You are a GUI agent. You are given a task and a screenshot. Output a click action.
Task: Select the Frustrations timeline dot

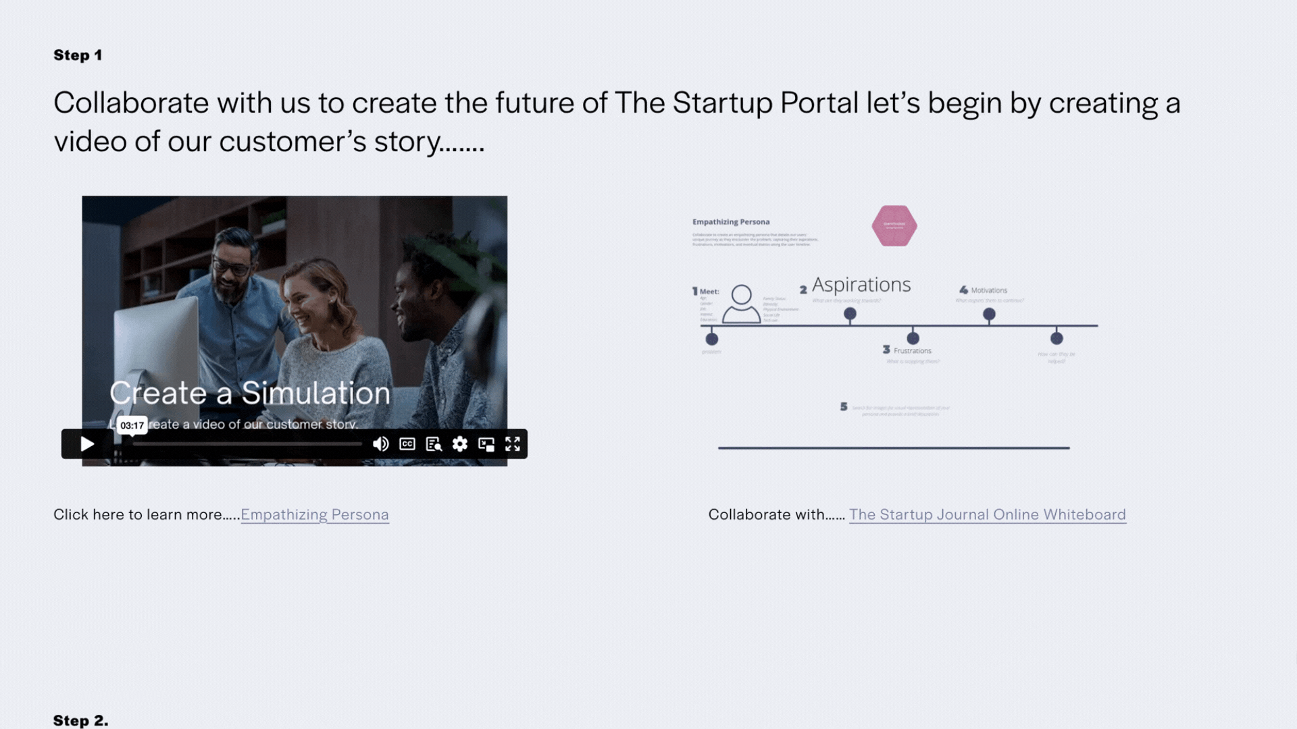[x=913, y=338]
